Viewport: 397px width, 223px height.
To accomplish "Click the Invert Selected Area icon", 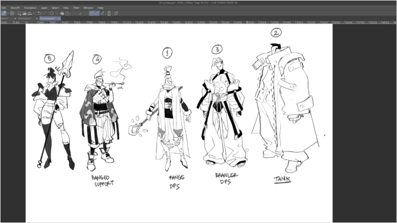I will point(79,13).
